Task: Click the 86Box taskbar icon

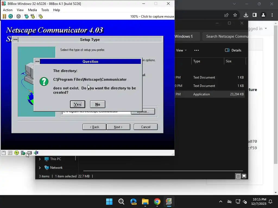Action: tap(169, 201)
